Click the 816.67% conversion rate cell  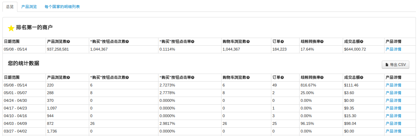[x=308, y=85]
